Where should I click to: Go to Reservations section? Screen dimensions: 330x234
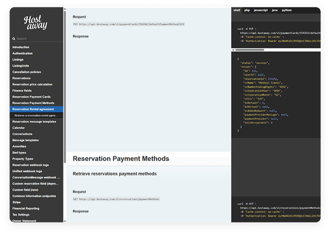tap(21, 78)
